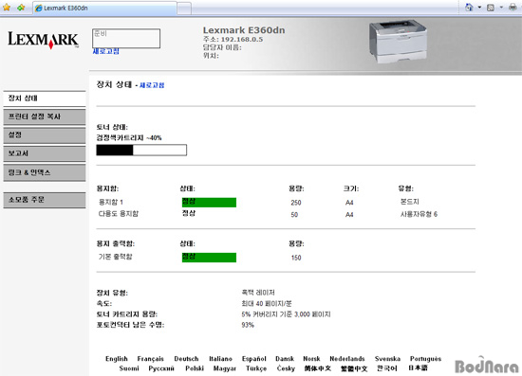This screenshot has height=376, width=522.
Task: Switch language to English
Action: pyautogui.click(x=117, y=359)
